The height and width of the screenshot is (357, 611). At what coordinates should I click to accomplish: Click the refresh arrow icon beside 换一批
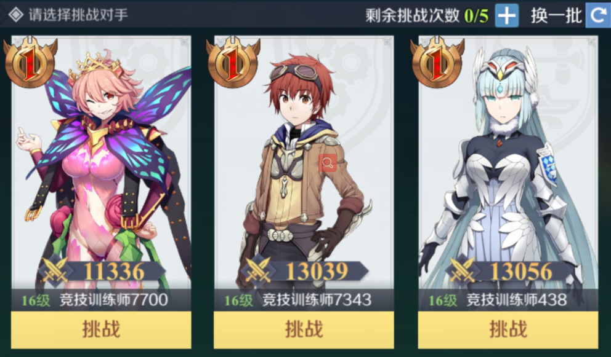tap(598, 15)
